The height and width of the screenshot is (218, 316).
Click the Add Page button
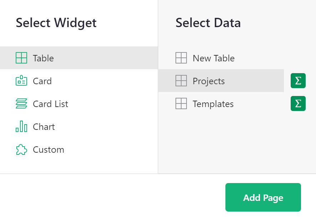click(263, 197)
